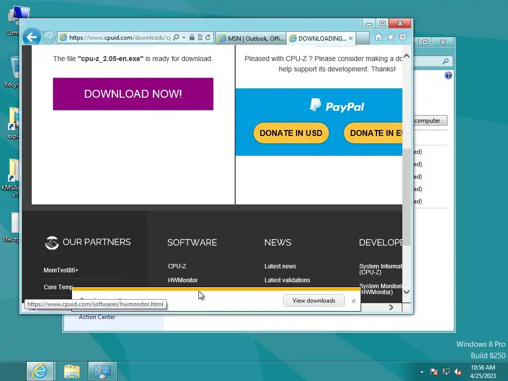508x381 pixels.
Task: Click the vertical scrollbar down arrow
Action: click(407, 292)
